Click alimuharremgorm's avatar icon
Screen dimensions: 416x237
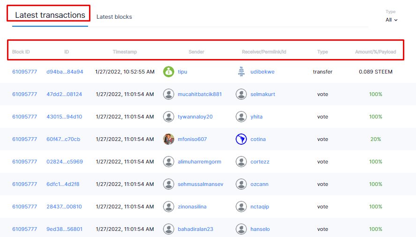(x=169, y=162)
